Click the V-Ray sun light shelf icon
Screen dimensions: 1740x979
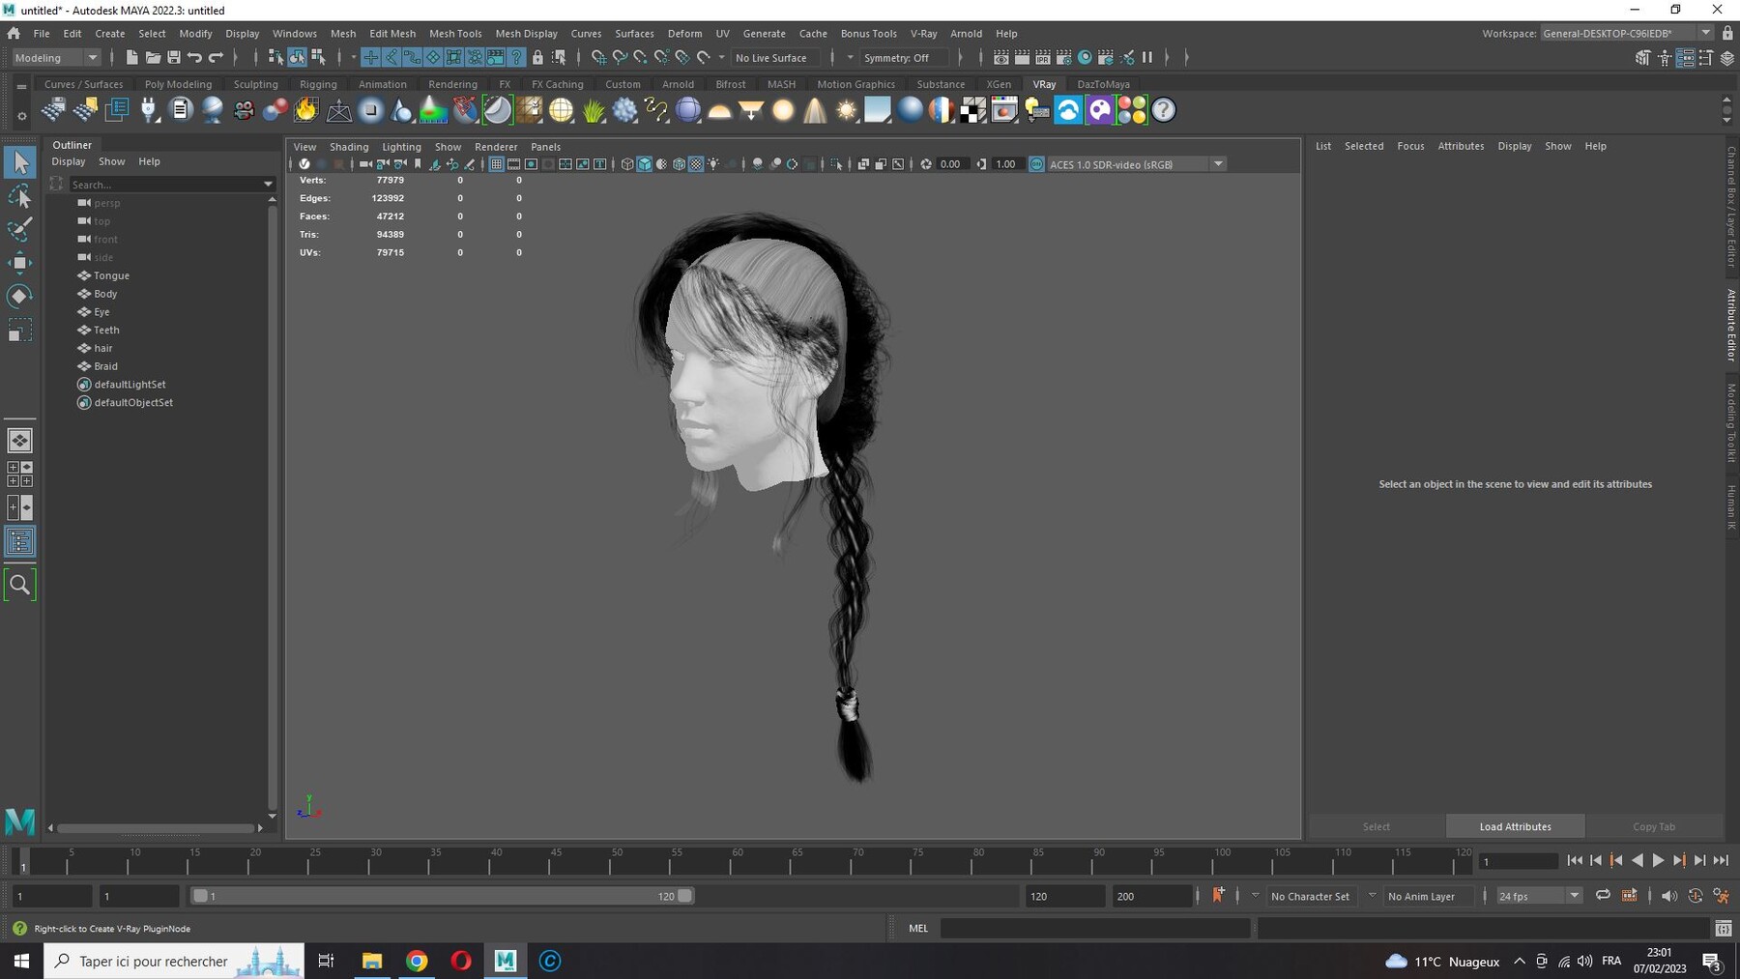tap(847, 110)
